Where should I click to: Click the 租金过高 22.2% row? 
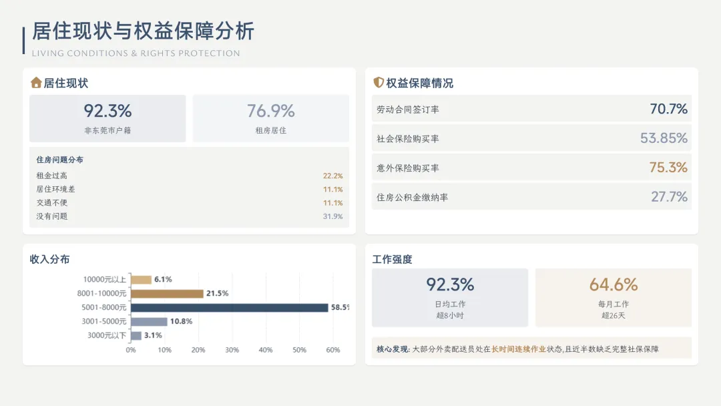point(189,176)
